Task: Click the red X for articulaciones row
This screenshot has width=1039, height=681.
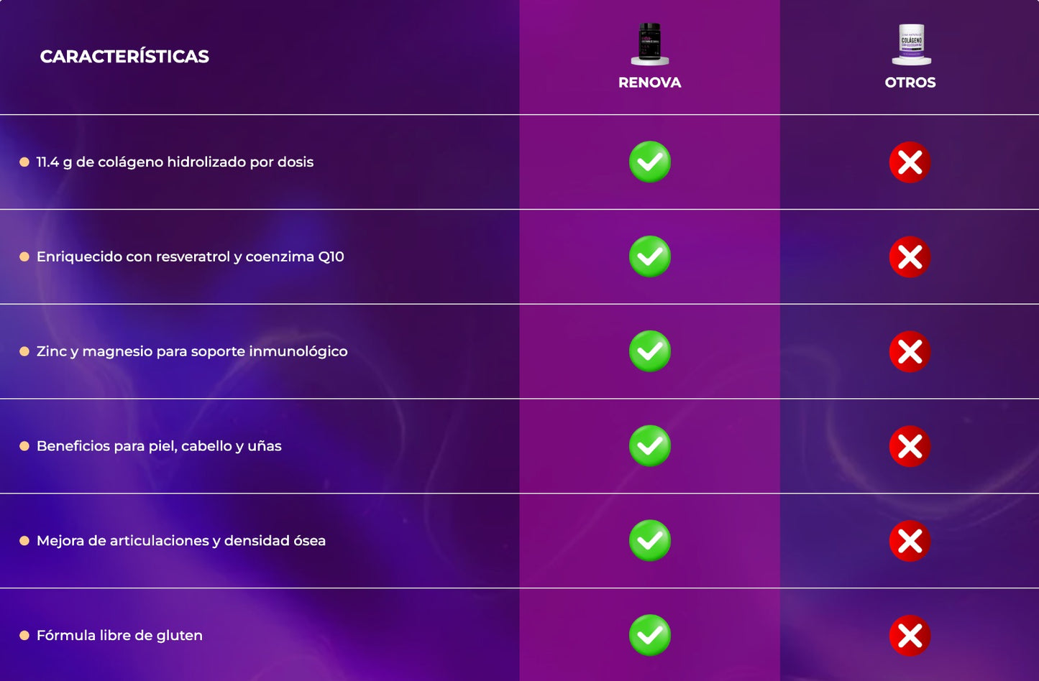Action: point(910,542)
